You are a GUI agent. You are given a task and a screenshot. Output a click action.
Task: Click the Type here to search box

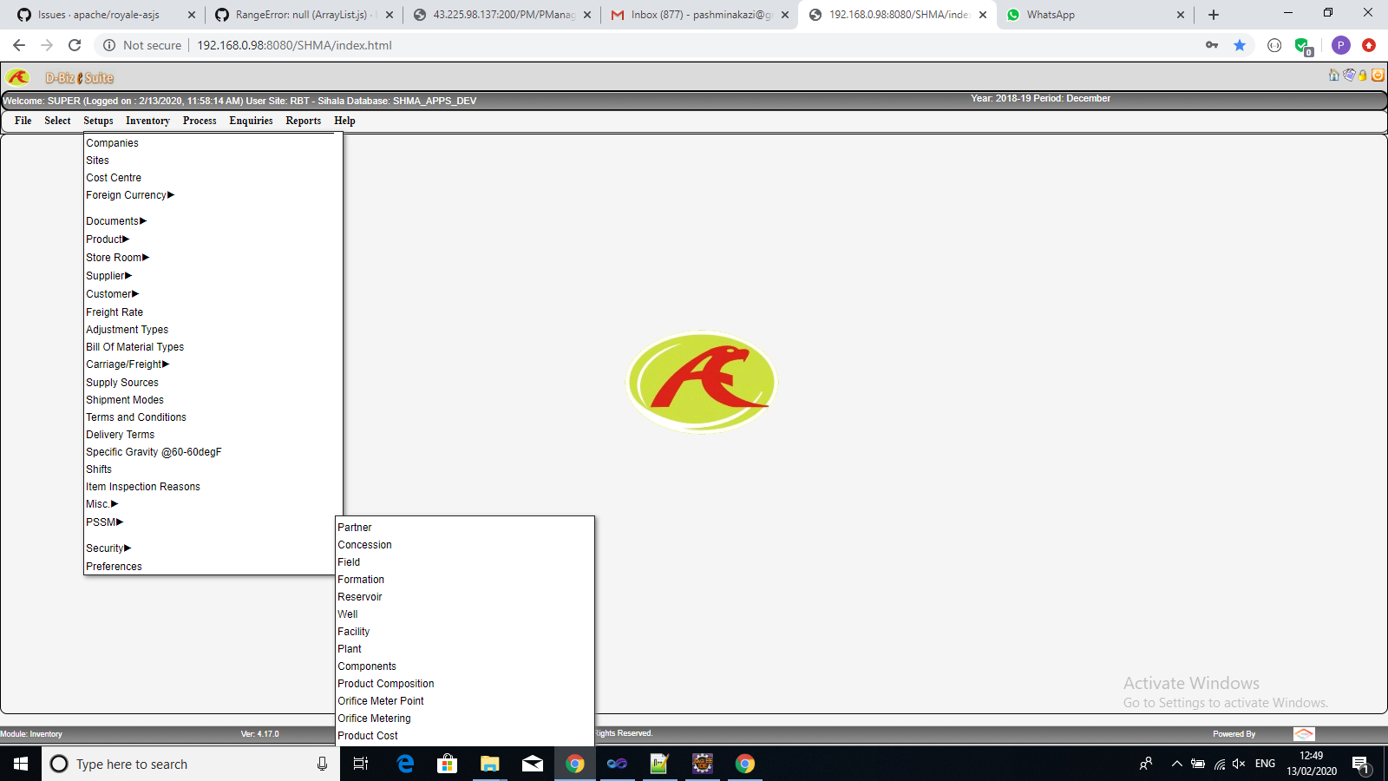[x=173, y=764]
